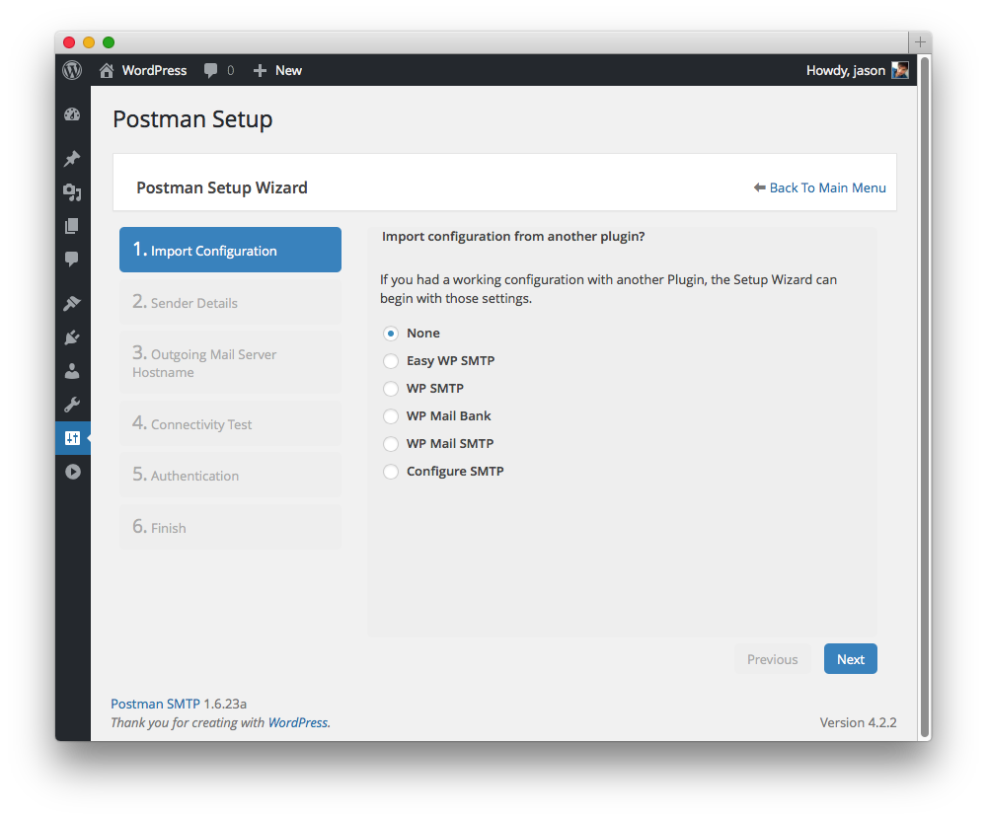
Task: Open Comments from the sidebar icon
Action: click(72, 260)
